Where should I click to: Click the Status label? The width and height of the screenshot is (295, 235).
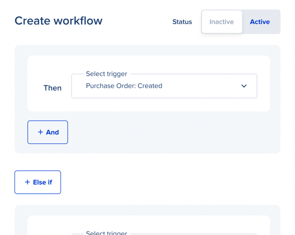182,22
